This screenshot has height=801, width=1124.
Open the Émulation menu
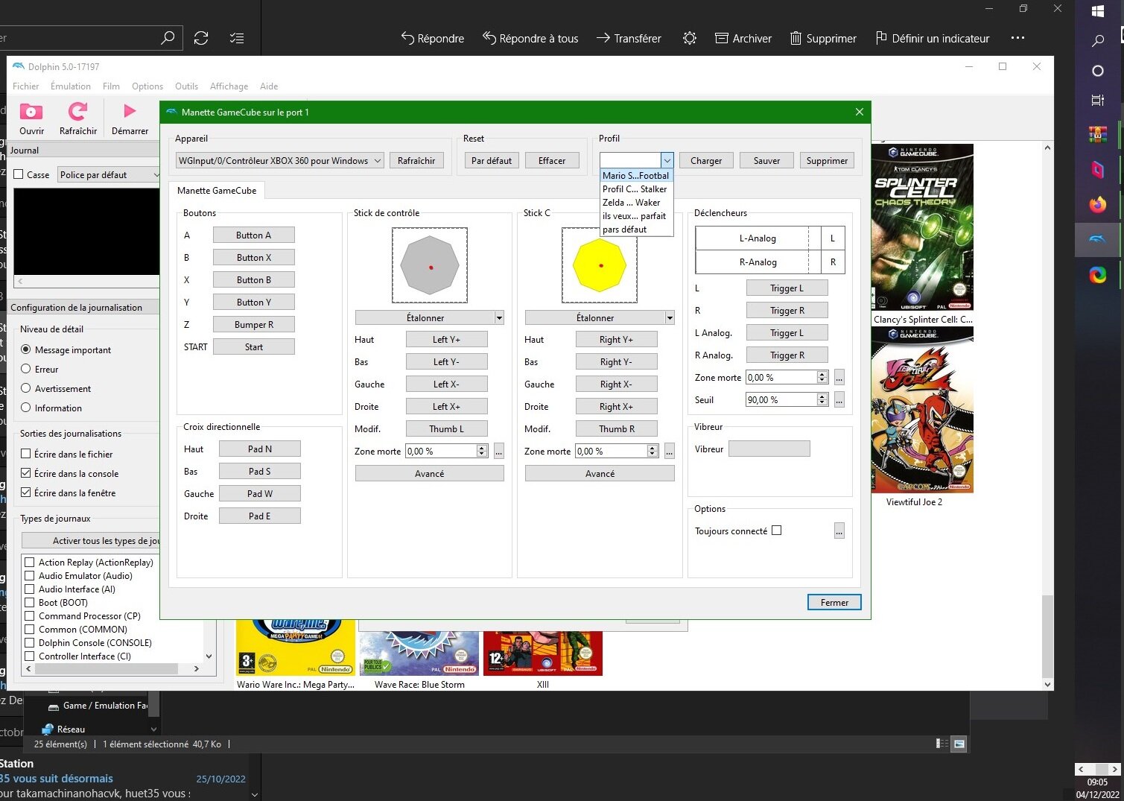pyautogui.click(x=70, y=86)
